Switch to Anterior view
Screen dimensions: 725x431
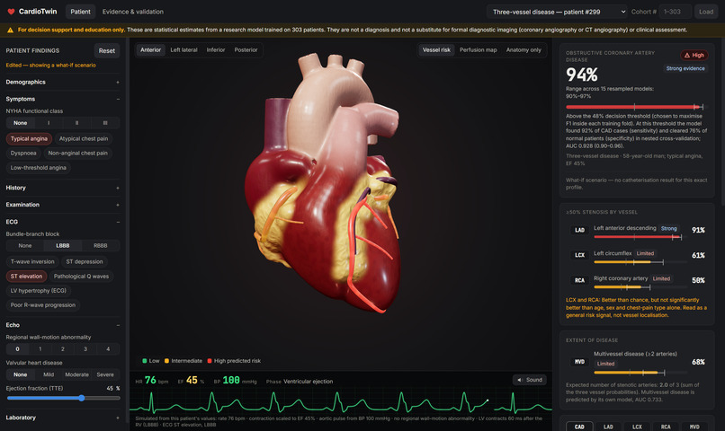point(151,50)
